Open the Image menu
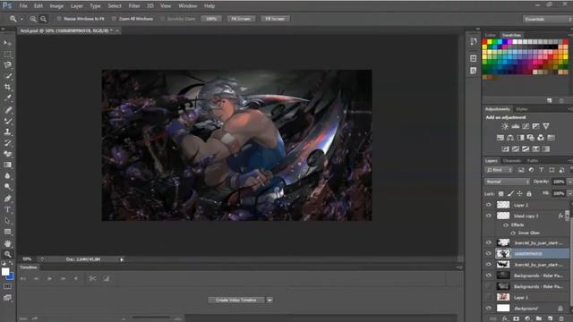This screenshot has width=573, height=322. pos(56,6)
